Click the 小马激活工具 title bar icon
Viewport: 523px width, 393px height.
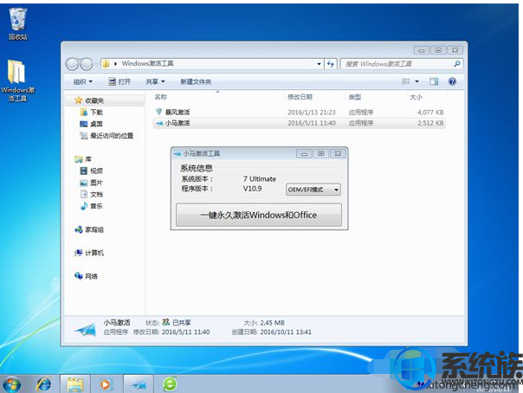coord(178,154)
